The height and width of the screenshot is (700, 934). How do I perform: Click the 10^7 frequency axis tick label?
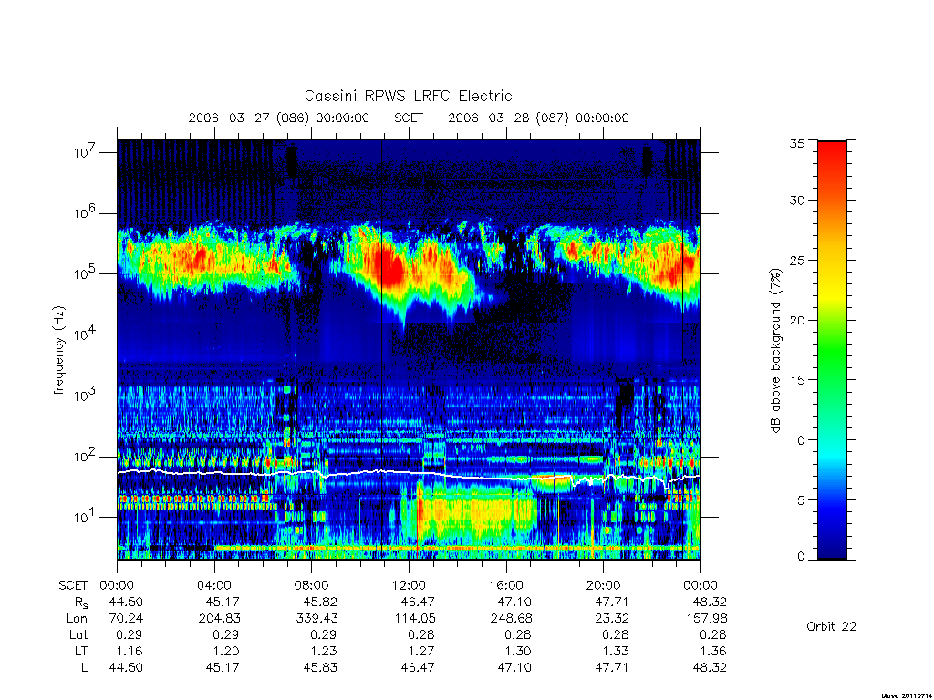[x=85, y=152]
